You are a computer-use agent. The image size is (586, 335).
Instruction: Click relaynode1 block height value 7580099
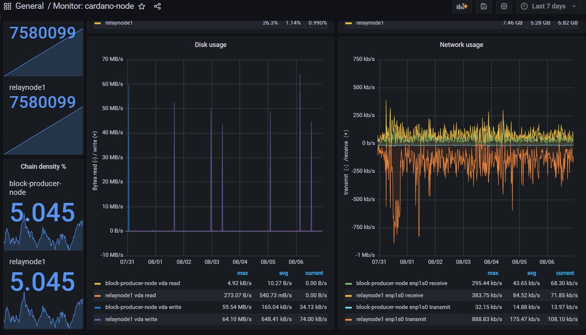coord(43,102)
